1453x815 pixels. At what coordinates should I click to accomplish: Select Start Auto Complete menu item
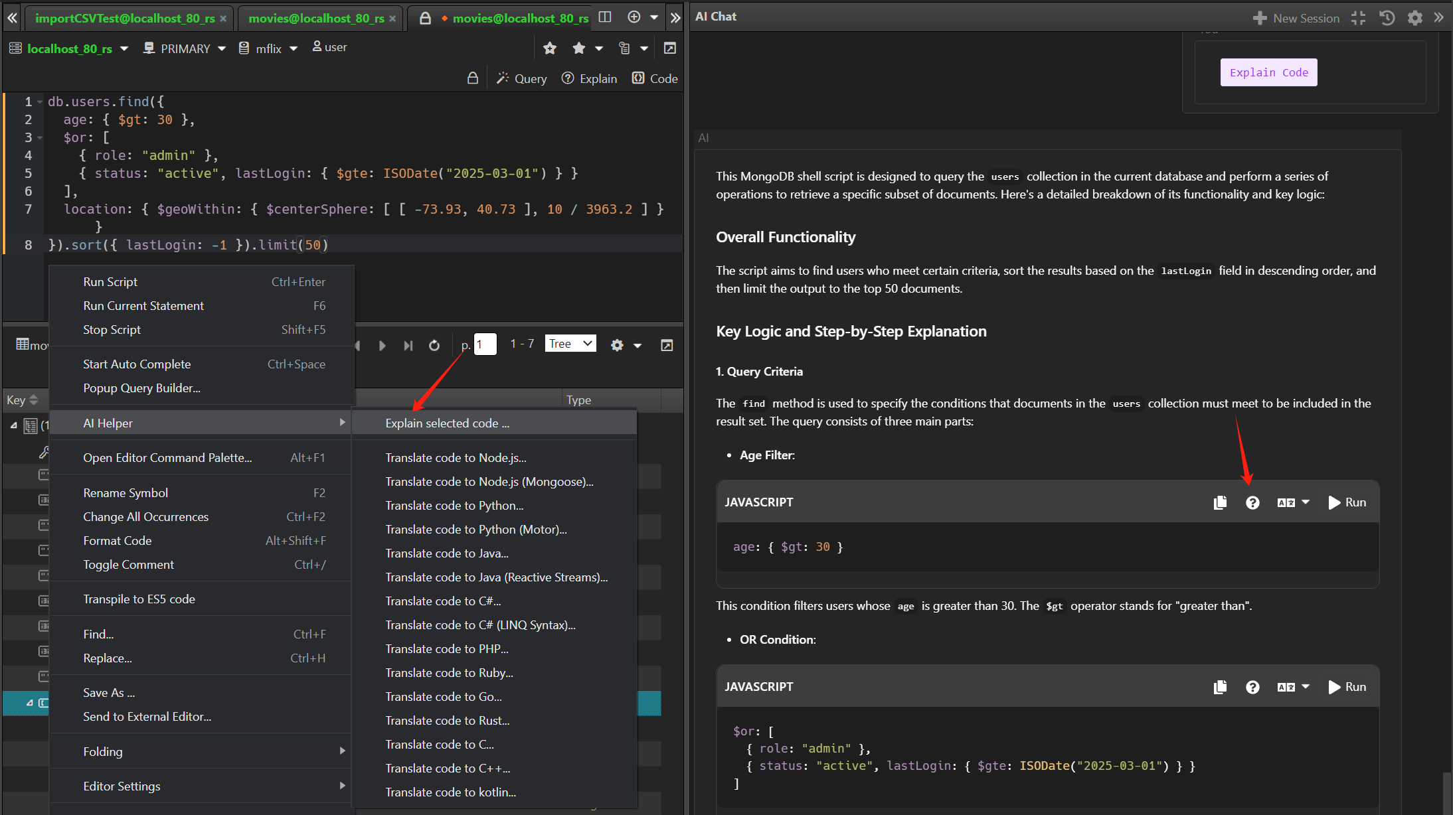coord(202,364)
